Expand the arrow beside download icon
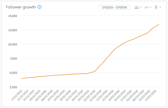This screenshot has width=168, height=108. click(160, 8)
